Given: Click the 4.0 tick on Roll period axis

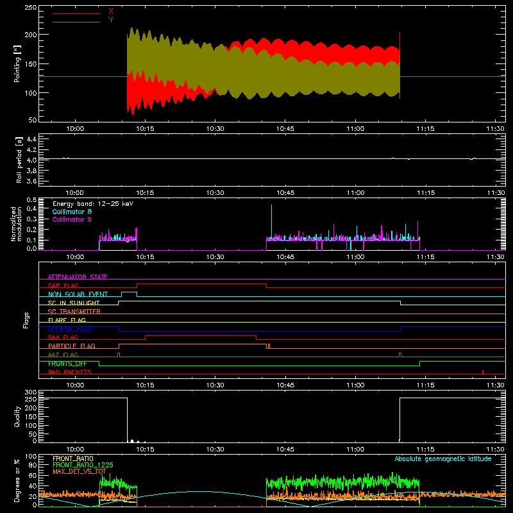Looking at the screenshot, I should (x=31, y=160).
